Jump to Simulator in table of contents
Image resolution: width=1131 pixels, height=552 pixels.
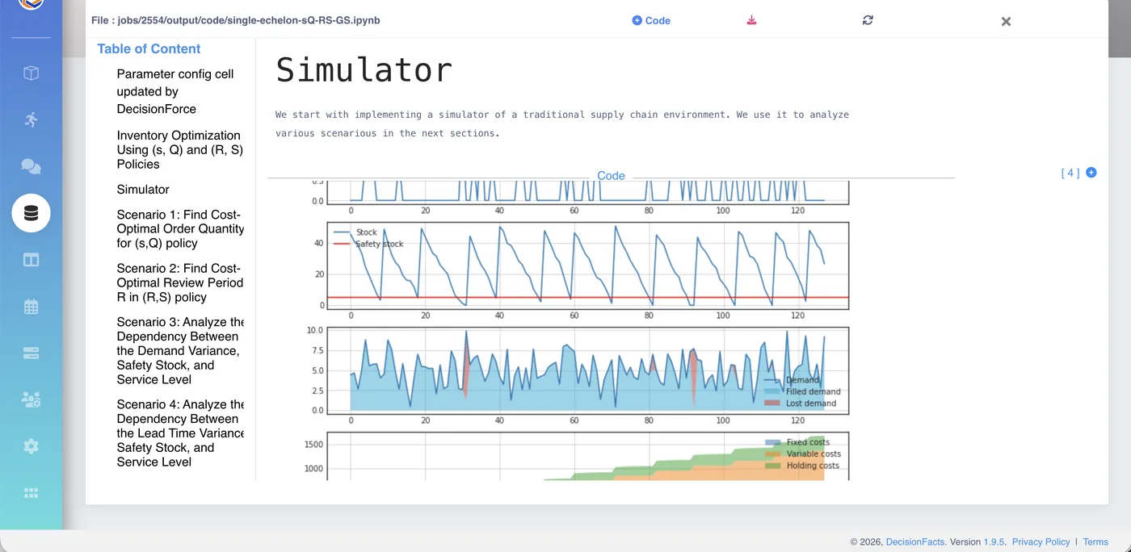point(143,190)
